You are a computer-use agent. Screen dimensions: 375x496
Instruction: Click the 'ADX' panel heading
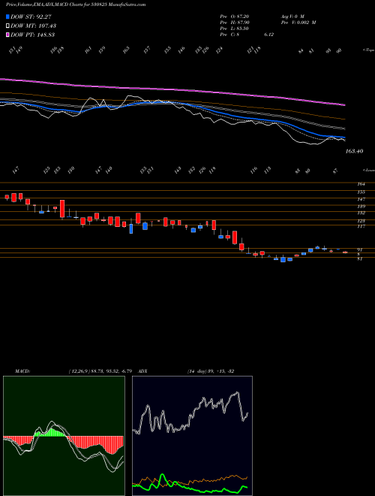[143, 371]
